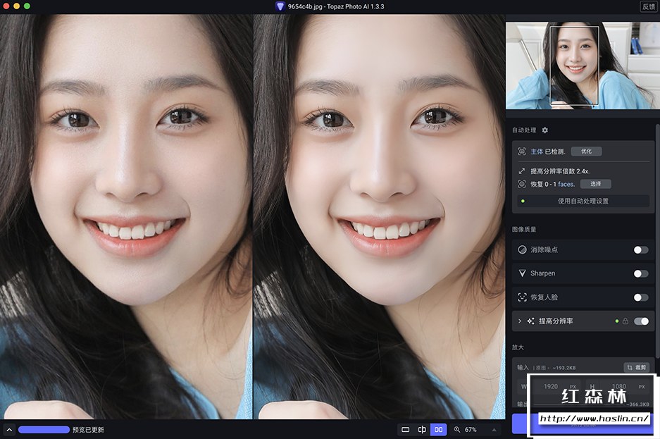Image resolution: width=660 pixels, height=439 pixels.
Task: Expand the 提高分辨率 settings chevron
Action: click(x=519, y=321)
